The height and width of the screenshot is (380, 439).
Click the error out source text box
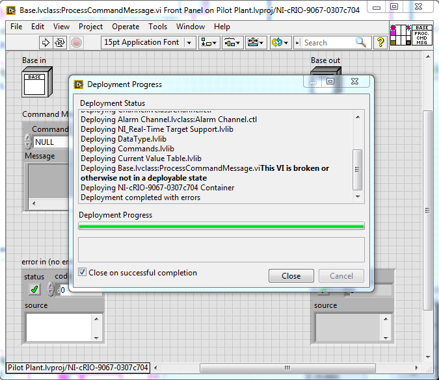pyautogui.click(x=348, y=327)
